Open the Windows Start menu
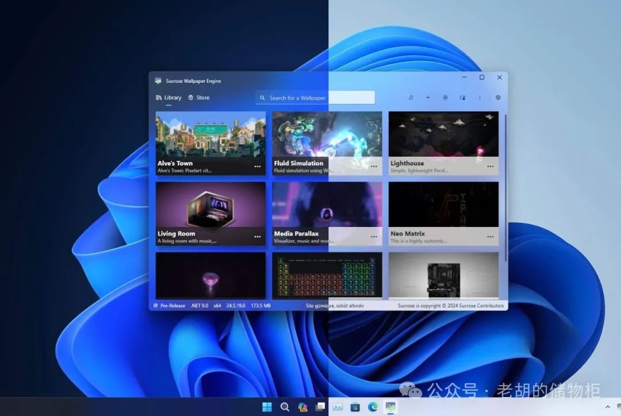This screenshot has width=621, height=416. coord(267,407)
